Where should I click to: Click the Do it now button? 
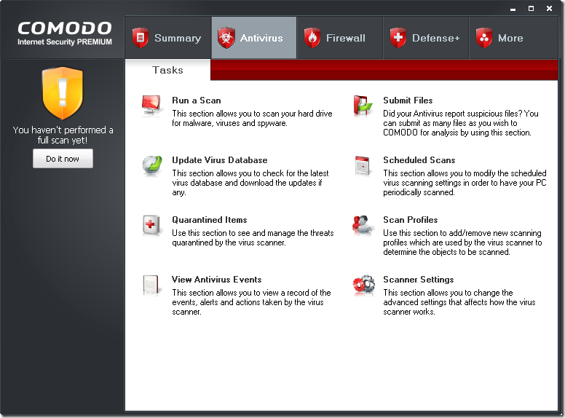pyautogui.click(x=63, y=159)
